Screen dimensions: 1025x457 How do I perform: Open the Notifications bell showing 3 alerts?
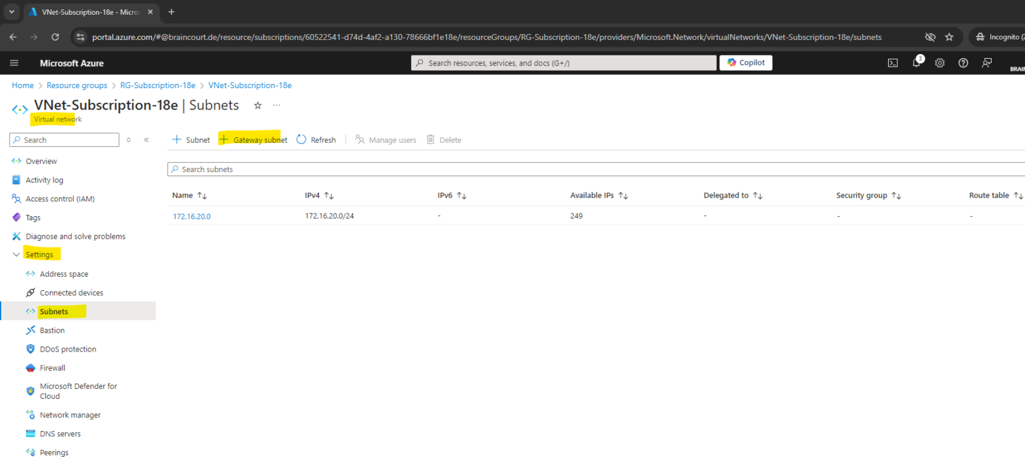(x=916, y=62)
